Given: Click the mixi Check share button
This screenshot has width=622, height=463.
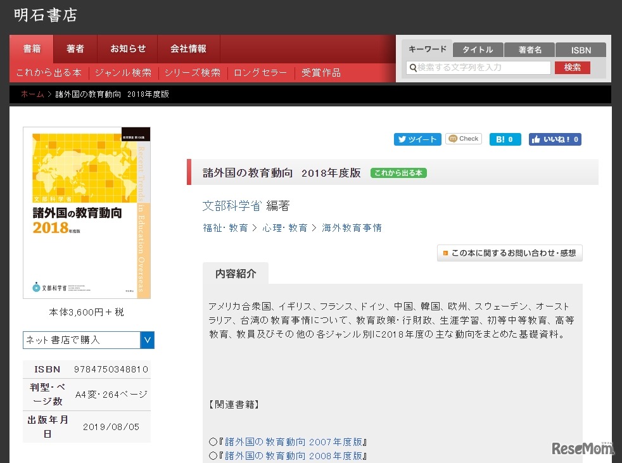Looking at the screenshot, I should [x=464, y=139].
